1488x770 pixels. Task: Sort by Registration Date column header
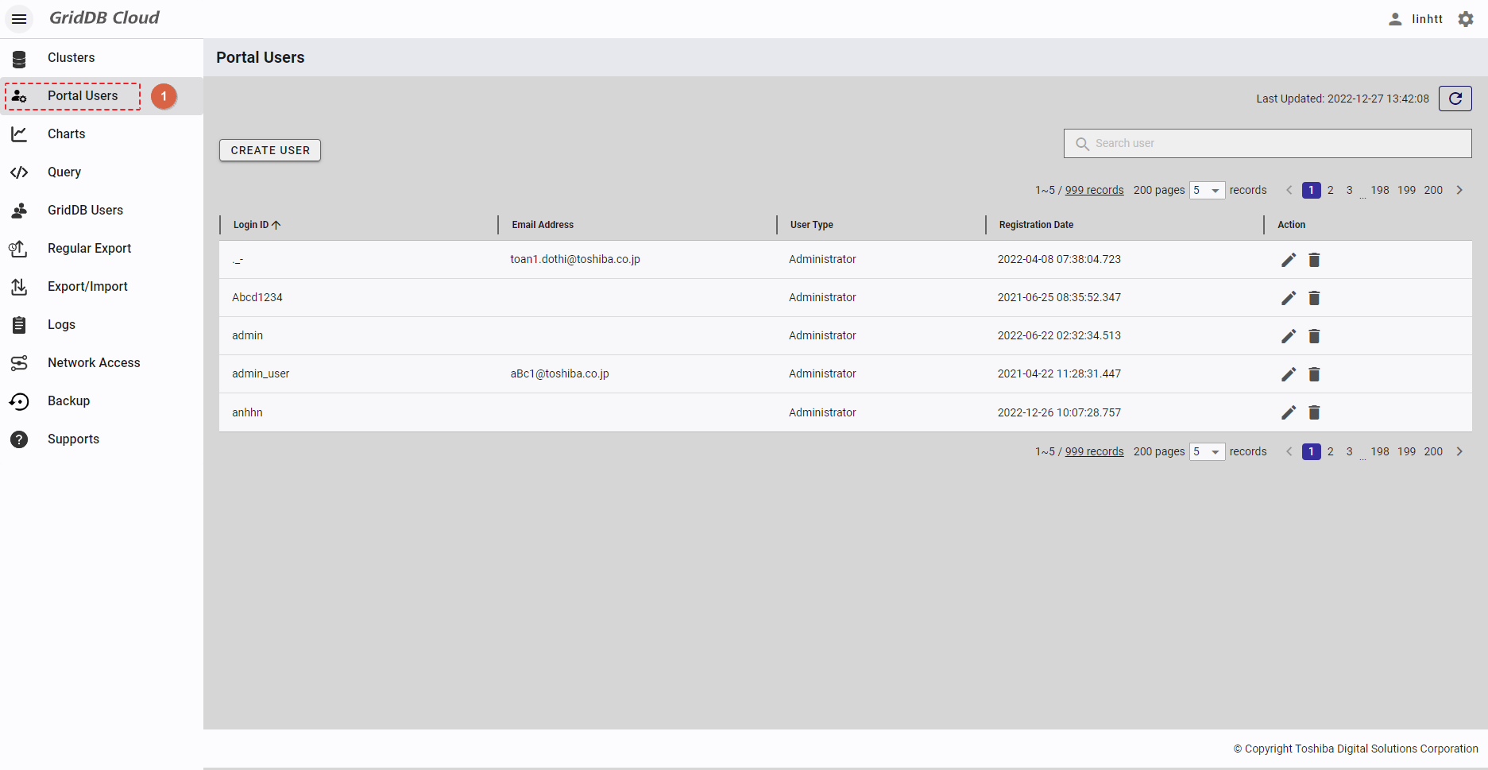click(x=1036, y=225)
